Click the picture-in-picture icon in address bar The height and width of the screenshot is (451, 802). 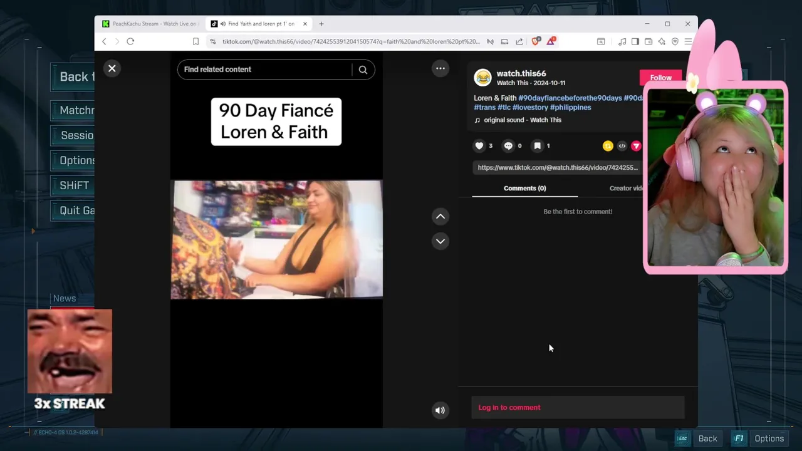pos(504,41)
